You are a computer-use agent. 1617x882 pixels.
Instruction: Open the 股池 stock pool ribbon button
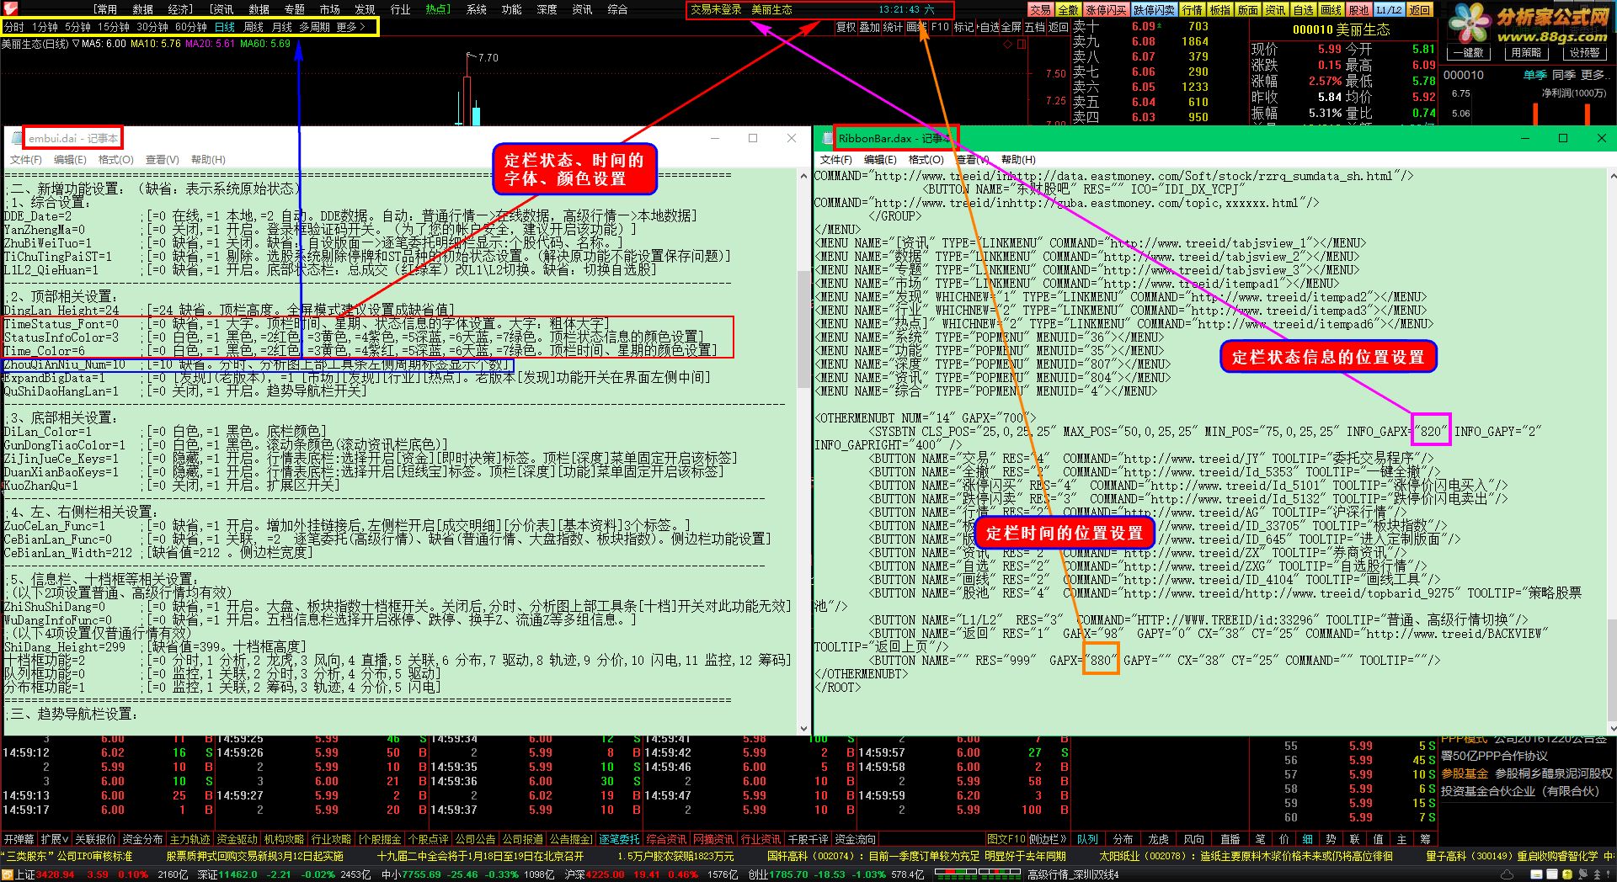coord(1358,10)
